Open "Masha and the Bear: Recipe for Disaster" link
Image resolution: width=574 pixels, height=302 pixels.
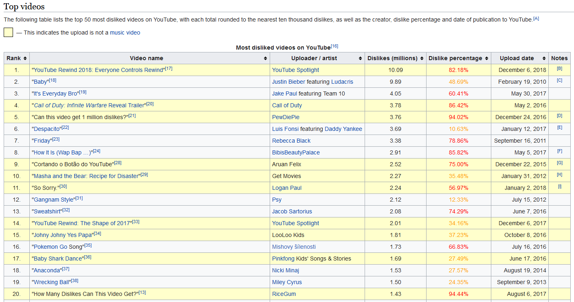86,176
